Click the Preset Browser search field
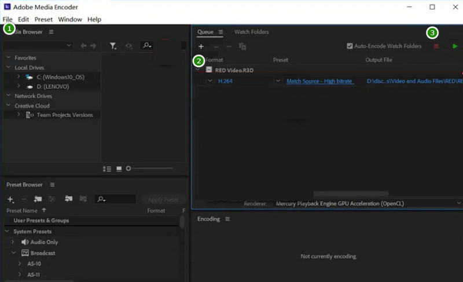This screenshot has width=463, height=282. 115,199
